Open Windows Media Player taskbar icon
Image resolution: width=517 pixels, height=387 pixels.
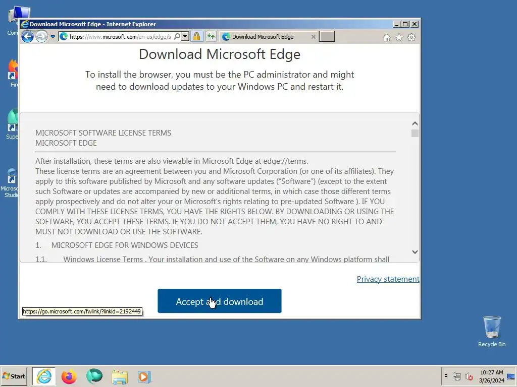tap(144, 377)
